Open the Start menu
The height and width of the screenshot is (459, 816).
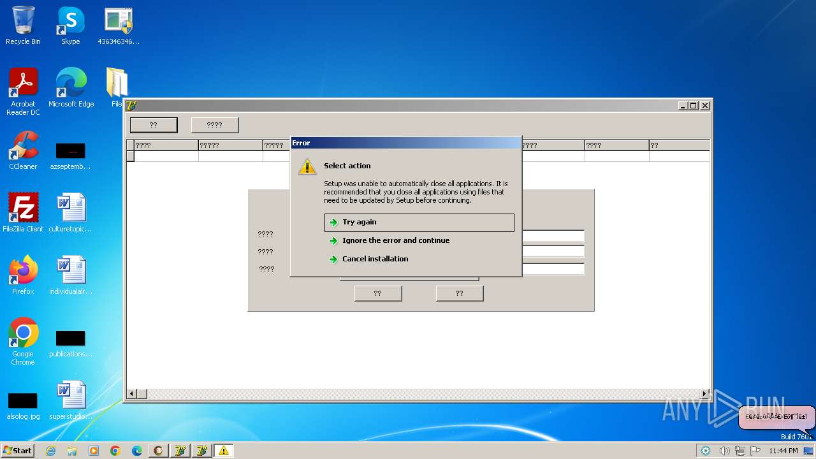coord(18,450)
